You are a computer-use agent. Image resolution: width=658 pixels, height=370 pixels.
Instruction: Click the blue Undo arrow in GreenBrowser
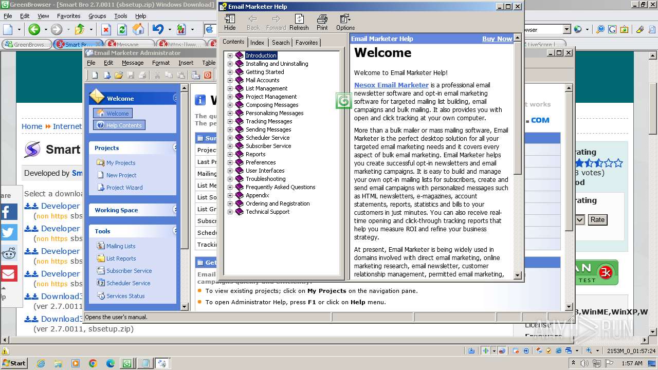[x=157, y=29]
